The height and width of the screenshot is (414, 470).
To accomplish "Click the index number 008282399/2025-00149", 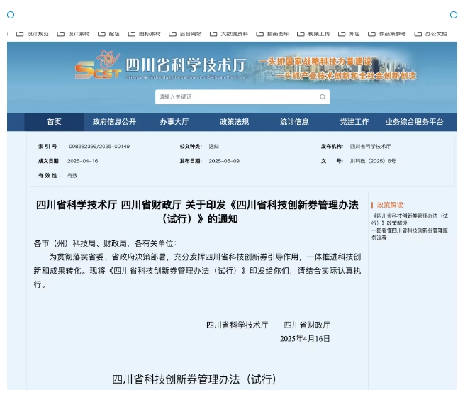I will [x=99, y=146].
